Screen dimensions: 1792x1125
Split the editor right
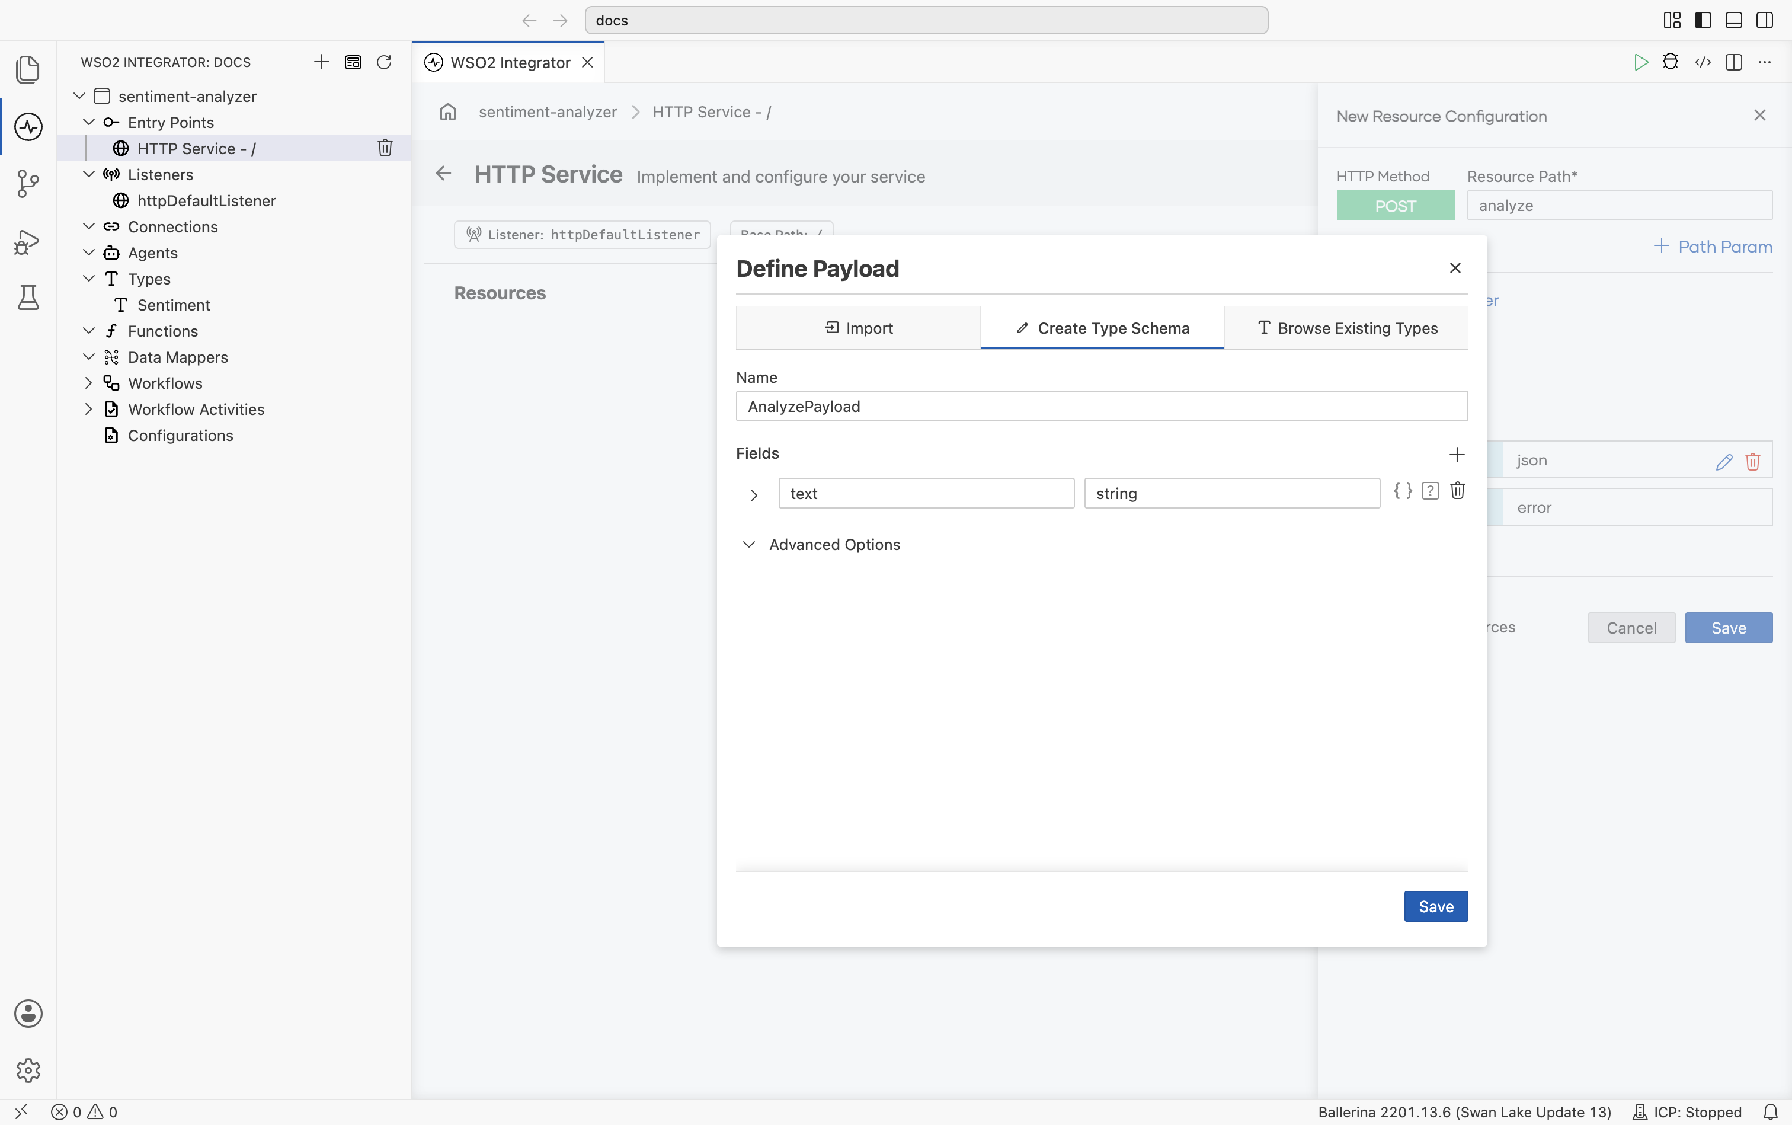pyautogui.click(x=1734, y=62)
